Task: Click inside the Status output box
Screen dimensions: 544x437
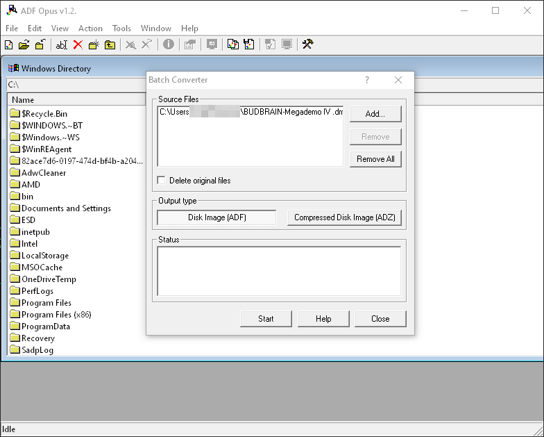Action: point(279,271)
